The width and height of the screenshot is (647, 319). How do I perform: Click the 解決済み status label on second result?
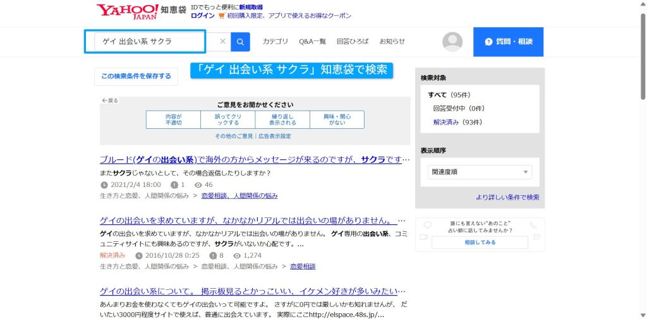[112, 255]
